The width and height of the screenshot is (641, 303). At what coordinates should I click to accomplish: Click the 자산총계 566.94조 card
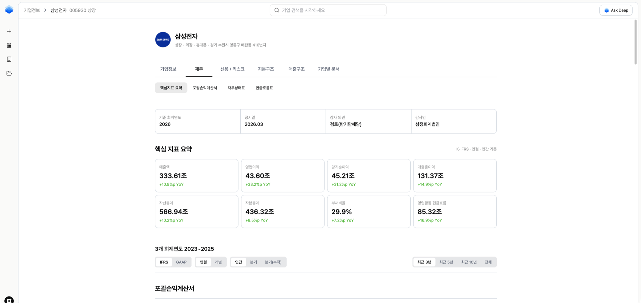pos(197,212)
